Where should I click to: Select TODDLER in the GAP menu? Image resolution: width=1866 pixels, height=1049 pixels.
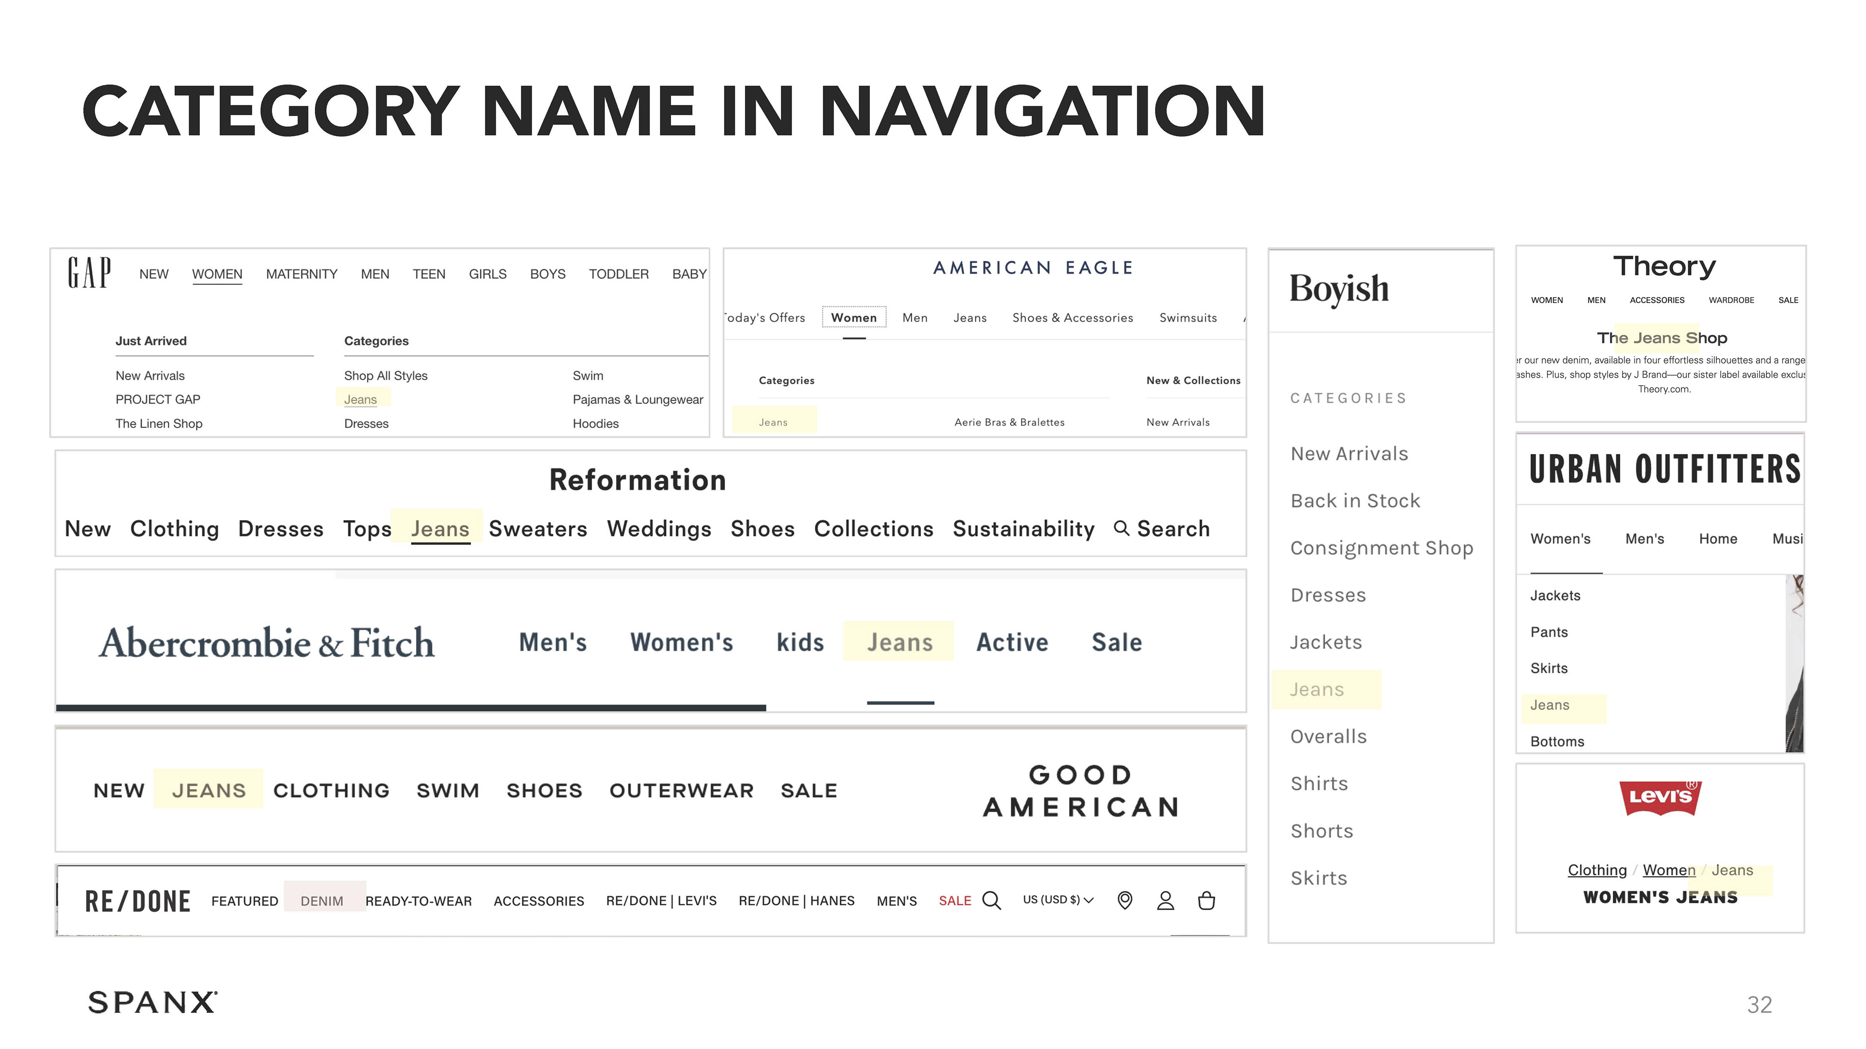(x=619, y=274)
